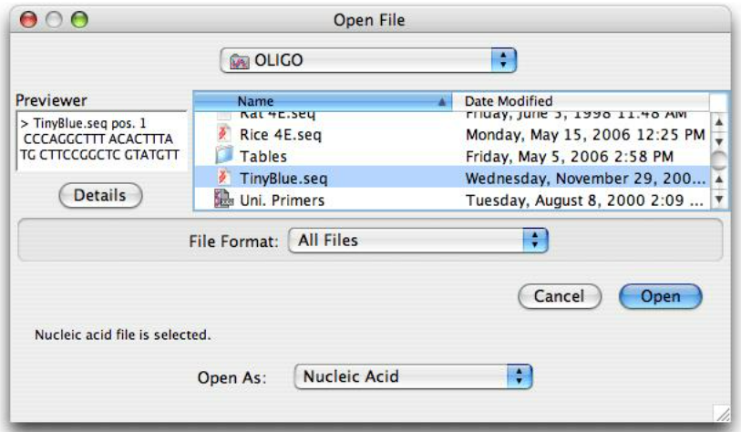
Task: Click the Details button
Action: pos(100,195)
